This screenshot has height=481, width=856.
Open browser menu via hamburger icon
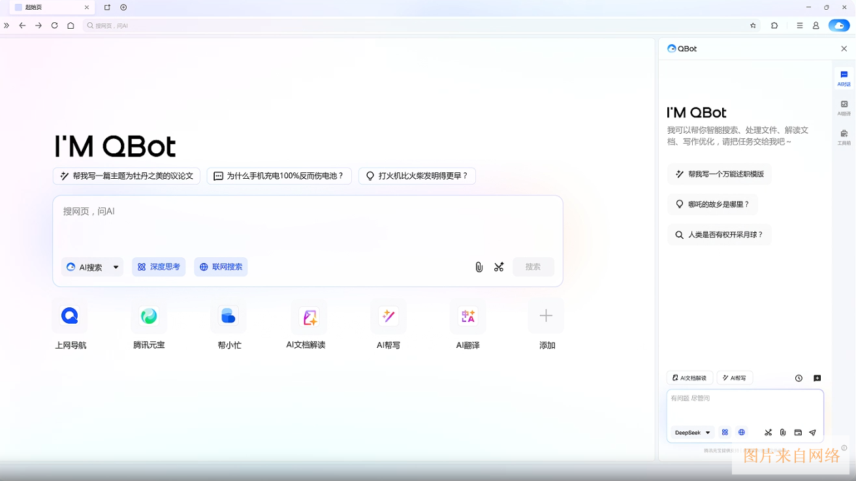point(799,25)
